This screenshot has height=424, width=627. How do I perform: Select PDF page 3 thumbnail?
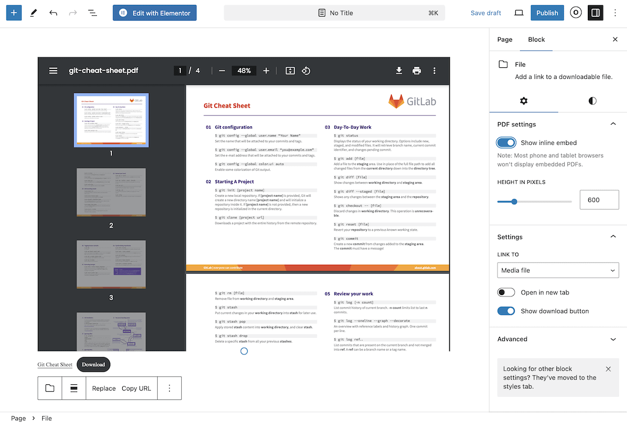[x=111, y=264]
